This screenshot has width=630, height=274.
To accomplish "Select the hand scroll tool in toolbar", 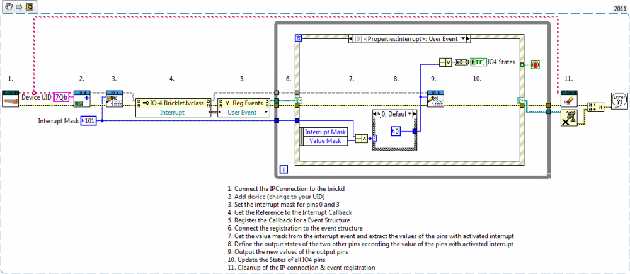I will tap(8, 6).
